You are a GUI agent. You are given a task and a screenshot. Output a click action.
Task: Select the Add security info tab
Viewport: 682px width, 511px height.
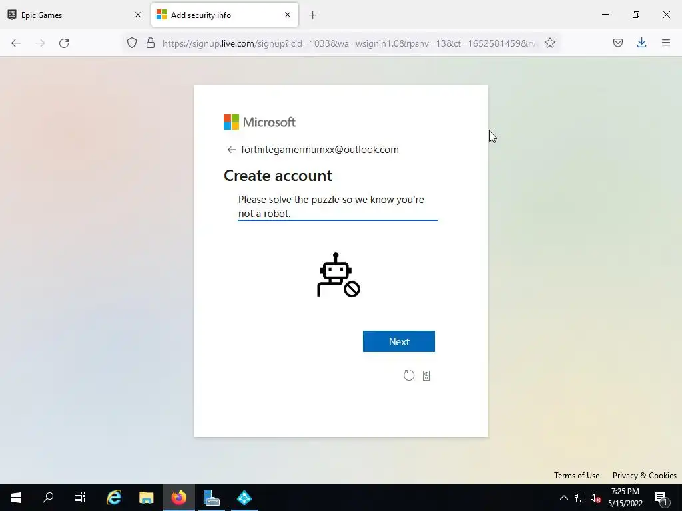tap(224, 15)
